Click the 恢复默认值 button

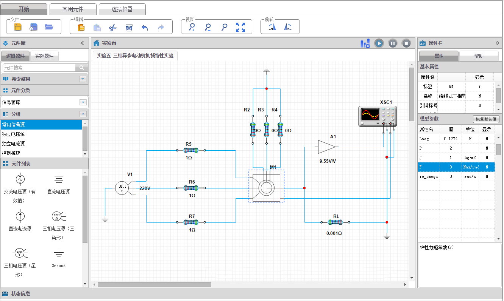click(x=486, y=119)
